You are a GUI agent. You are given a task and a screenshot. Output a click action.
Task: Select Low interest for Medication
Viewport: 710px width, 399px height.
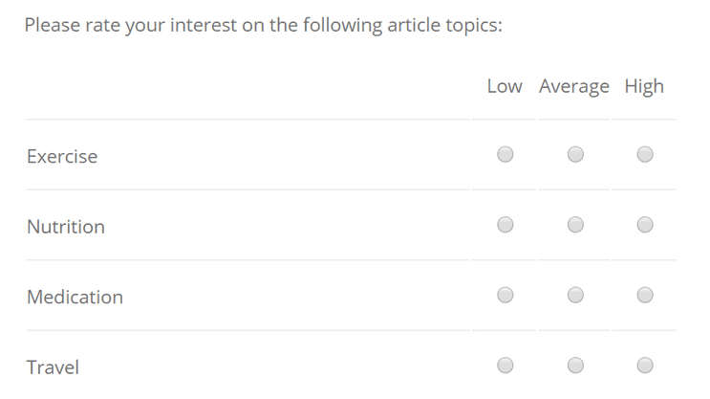(505, 295)
